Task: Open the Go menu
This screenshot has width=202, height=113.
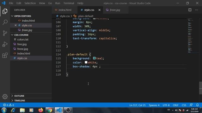Action: 50,3
